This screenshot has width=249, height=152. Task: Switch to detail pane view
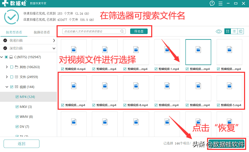coord(240,31)
